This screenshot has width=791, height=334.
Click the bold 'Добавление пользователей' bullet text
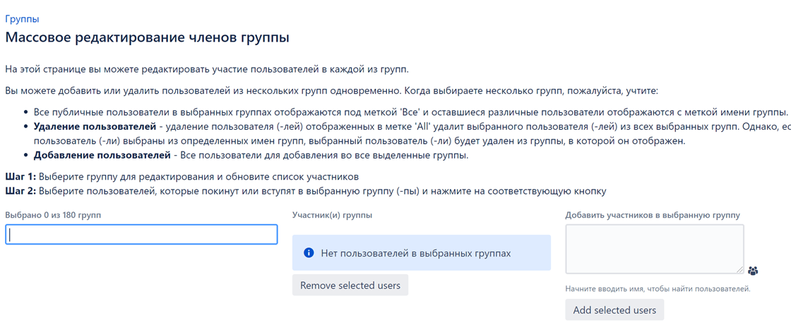pos(102,155)
